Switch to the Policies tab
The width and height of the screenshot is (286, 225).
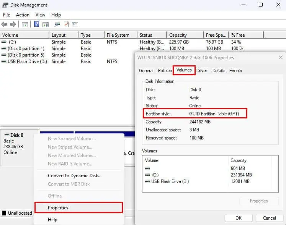coord(165,71)
